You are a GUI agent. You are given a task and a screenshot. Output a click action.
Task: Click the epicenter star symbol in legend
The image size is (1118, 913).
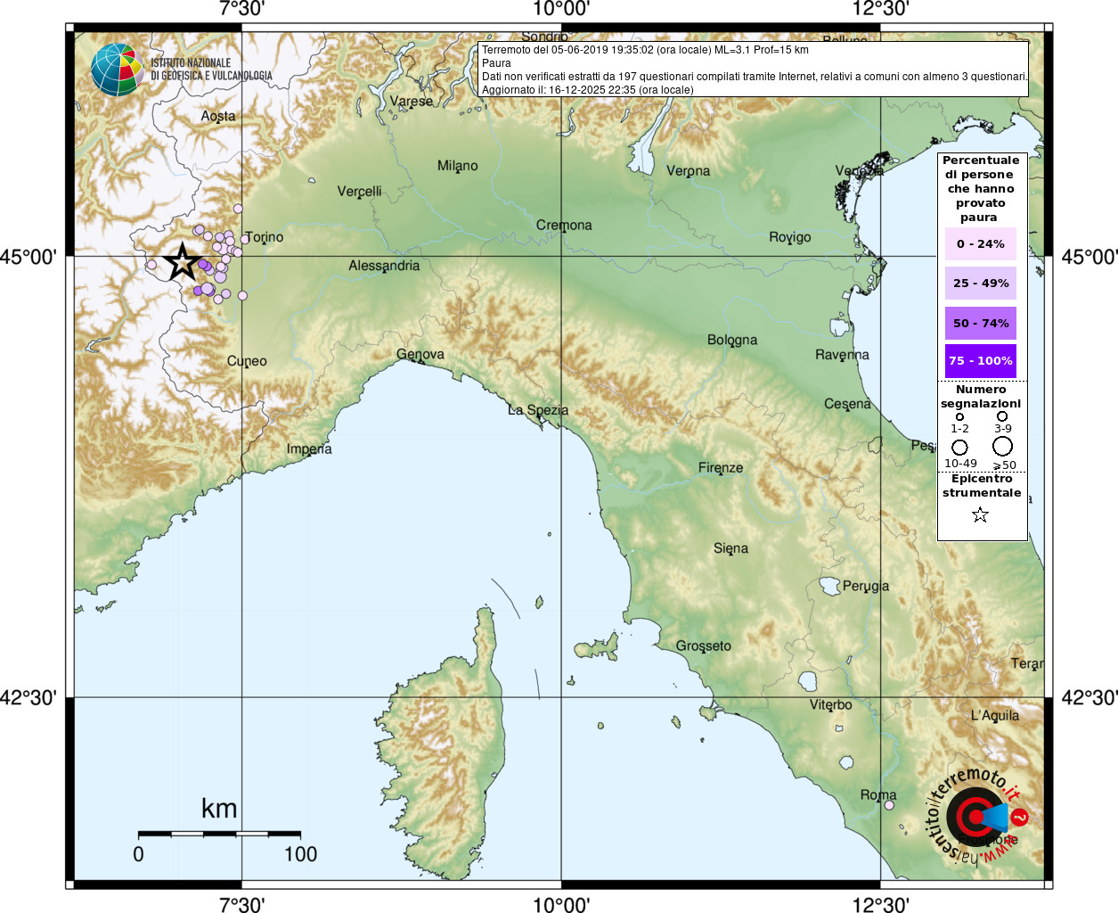coord(980,514)
